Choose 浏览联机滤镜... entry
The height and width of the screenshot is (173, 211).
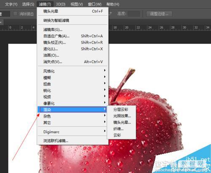point(73,140)
